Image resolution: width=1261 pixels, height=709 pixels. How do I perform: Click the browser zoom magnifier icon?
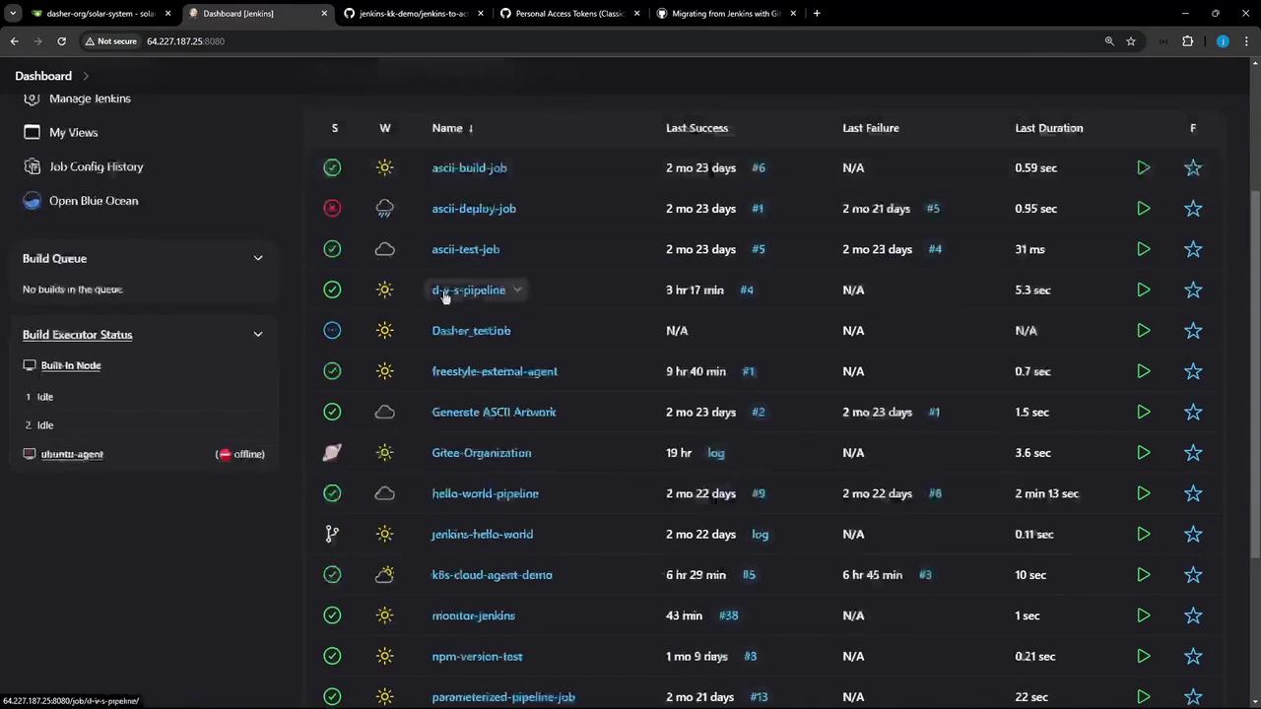[x=1109, y=41]
